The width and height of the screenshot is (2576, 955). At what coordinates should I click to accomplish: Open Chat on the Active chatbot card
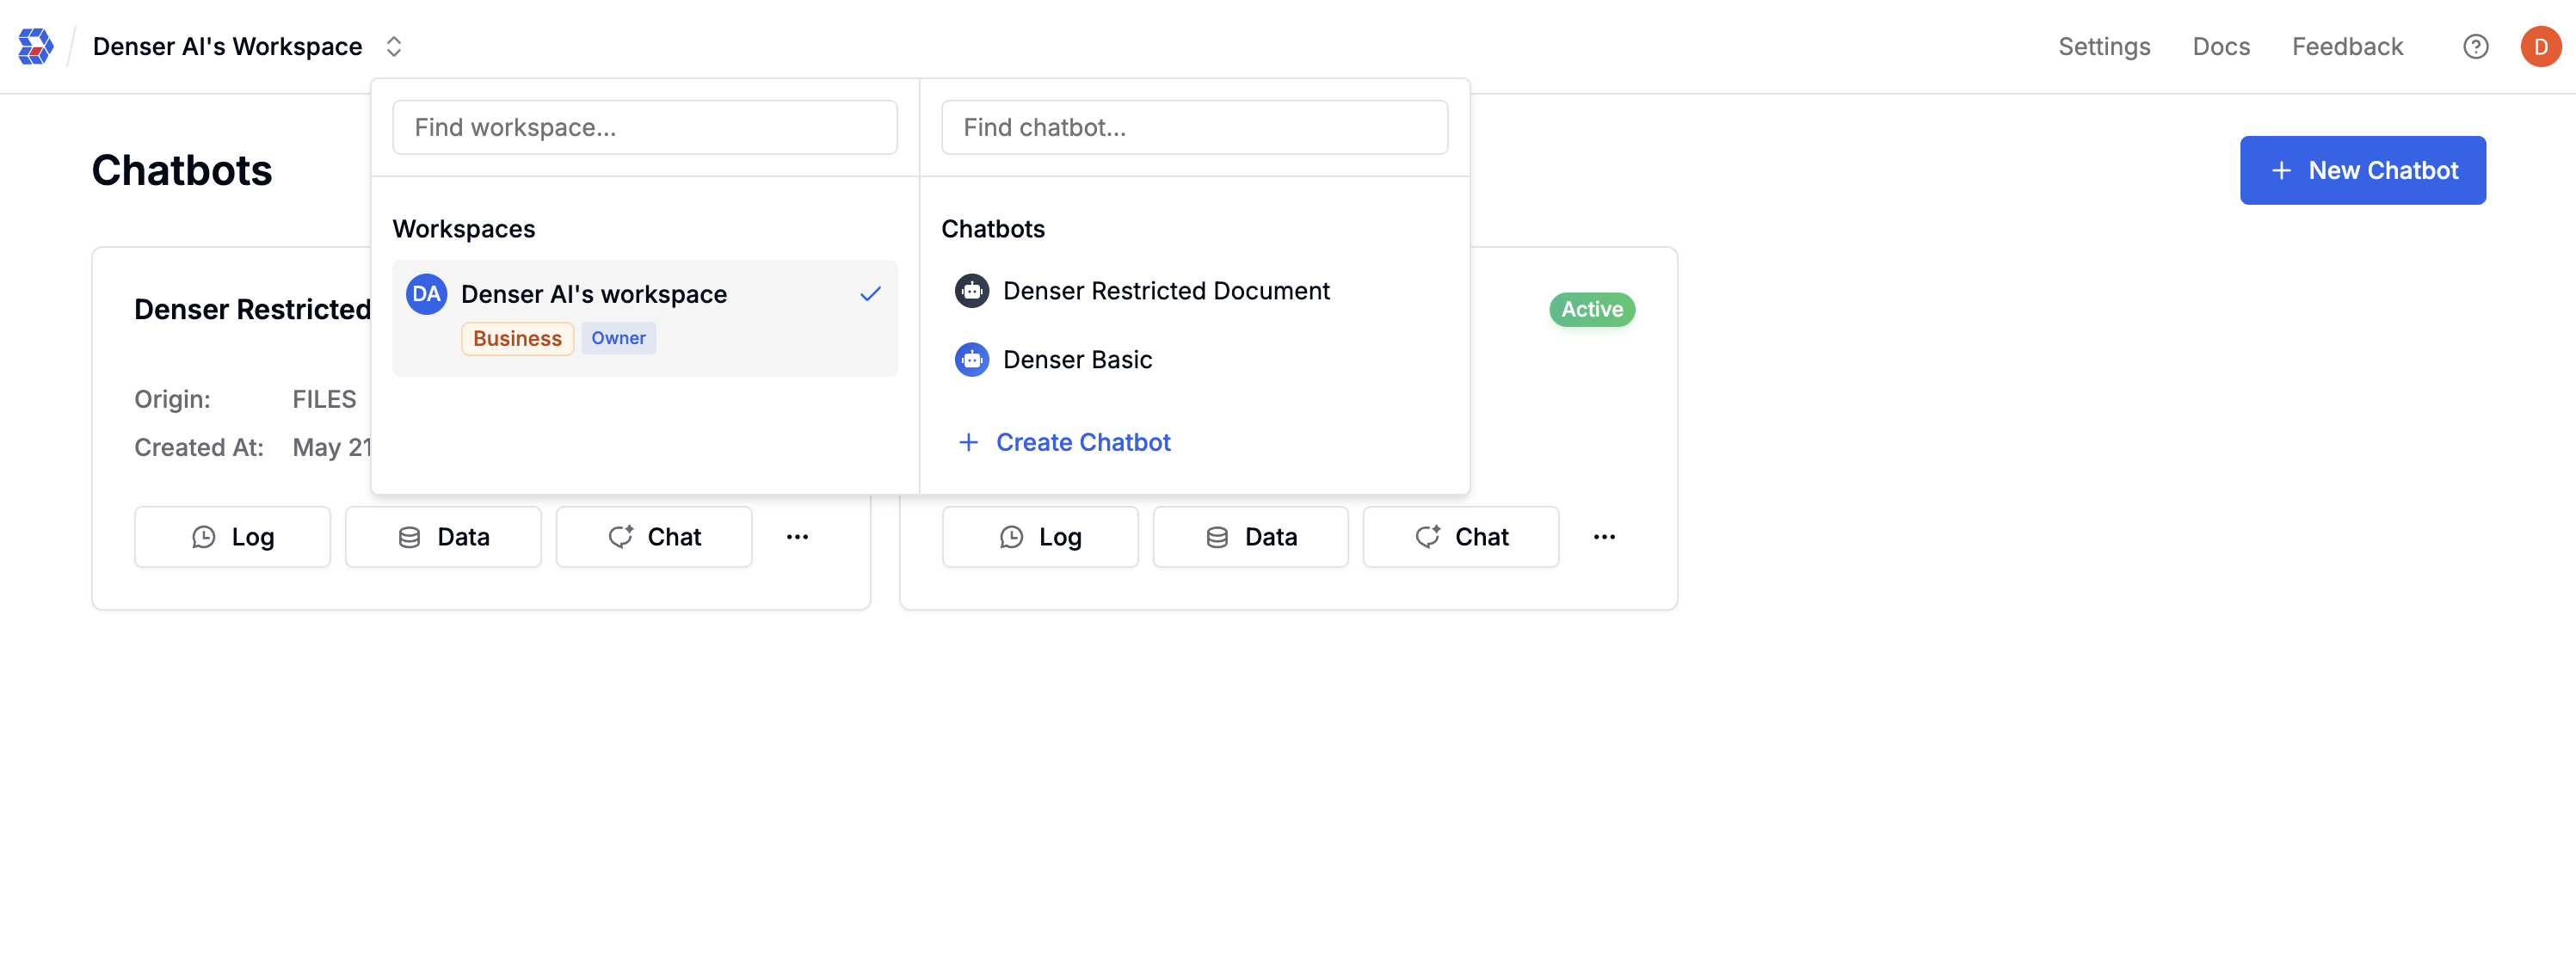point(1461,537)
